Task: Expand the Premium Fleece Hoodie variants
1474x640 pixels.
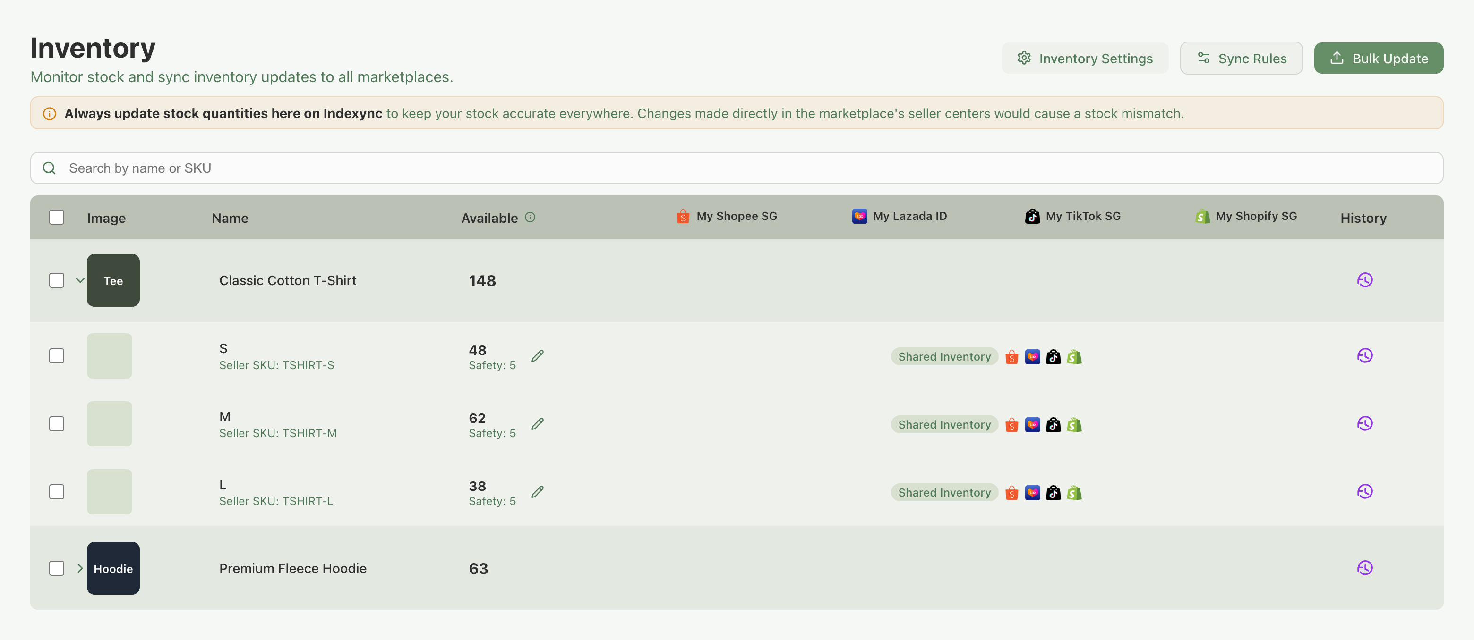Action: pos(80,569)
